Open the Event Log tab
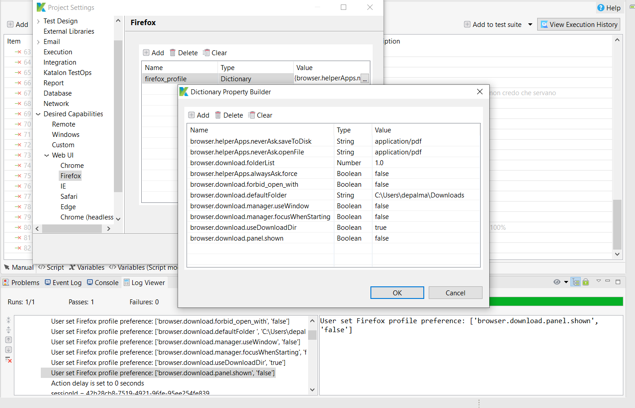 (63, 283)
